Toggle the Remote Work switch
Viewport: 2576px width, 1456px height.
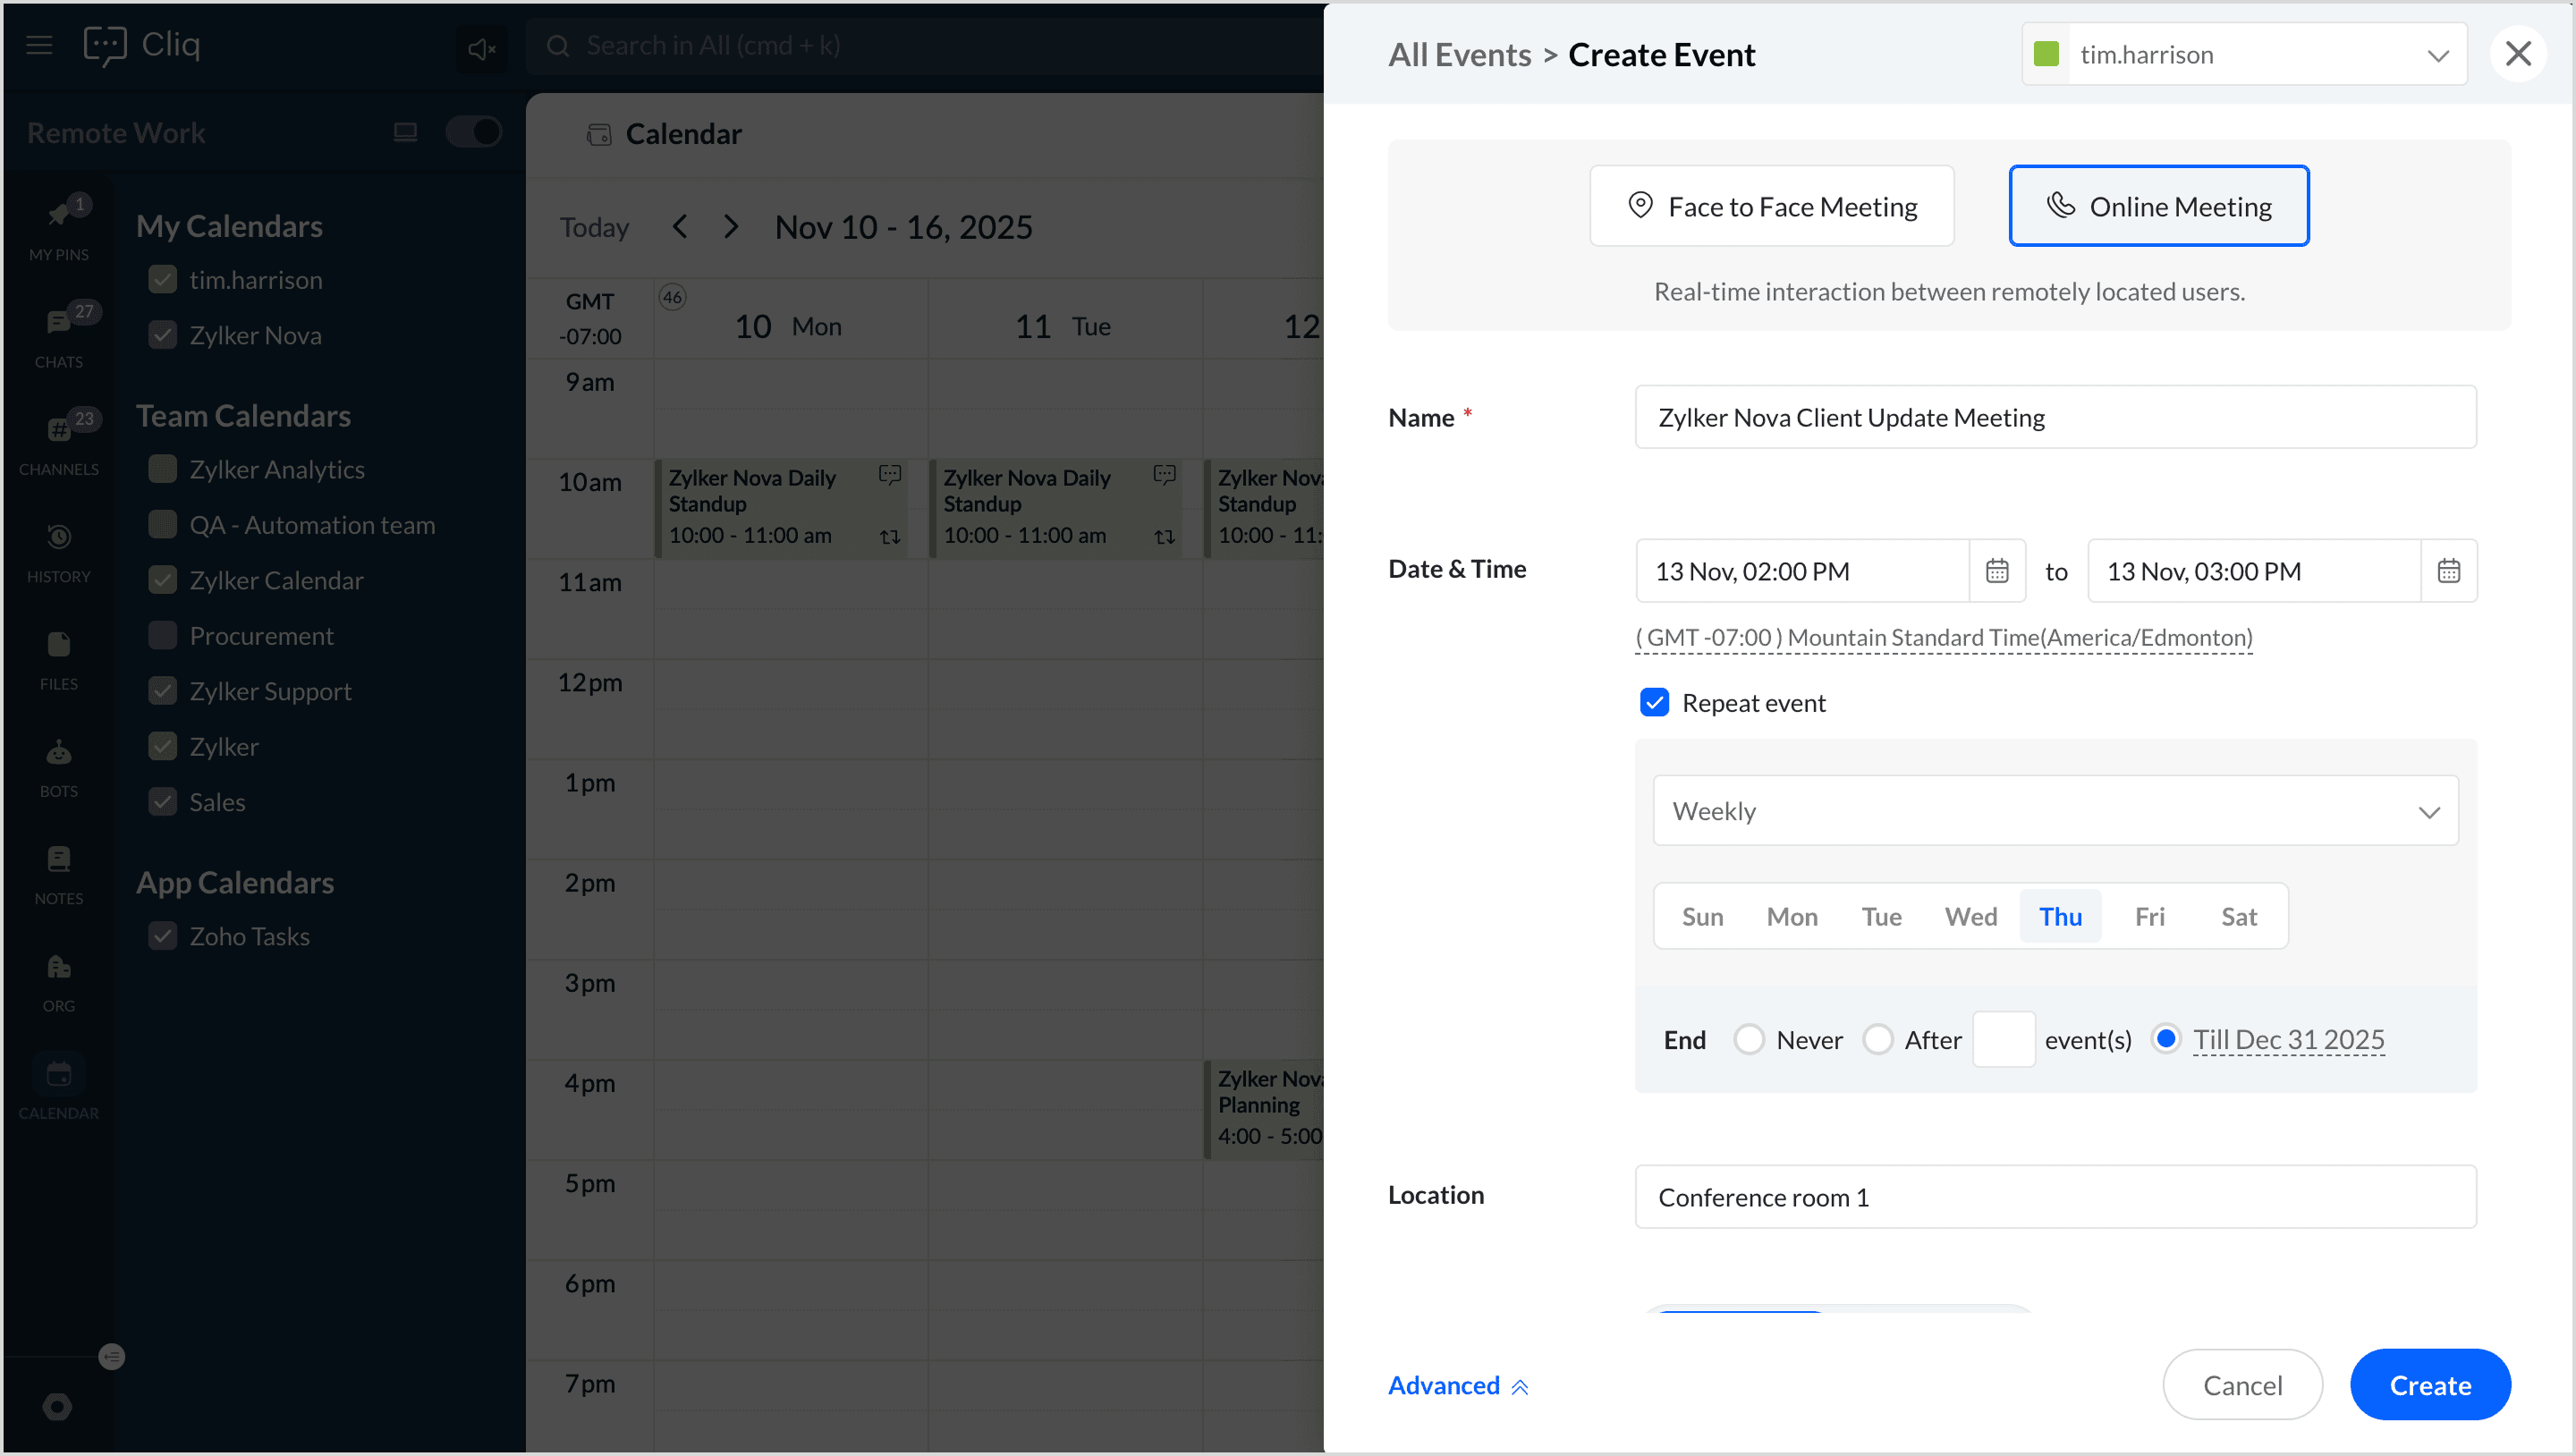[x=473, y=132]
